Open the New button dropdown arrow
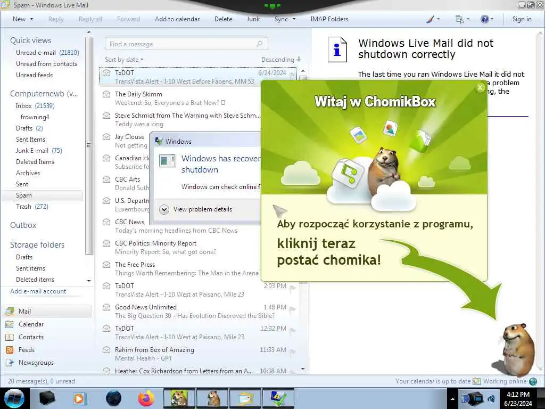The image size is (545, 409). coord(31,19)
